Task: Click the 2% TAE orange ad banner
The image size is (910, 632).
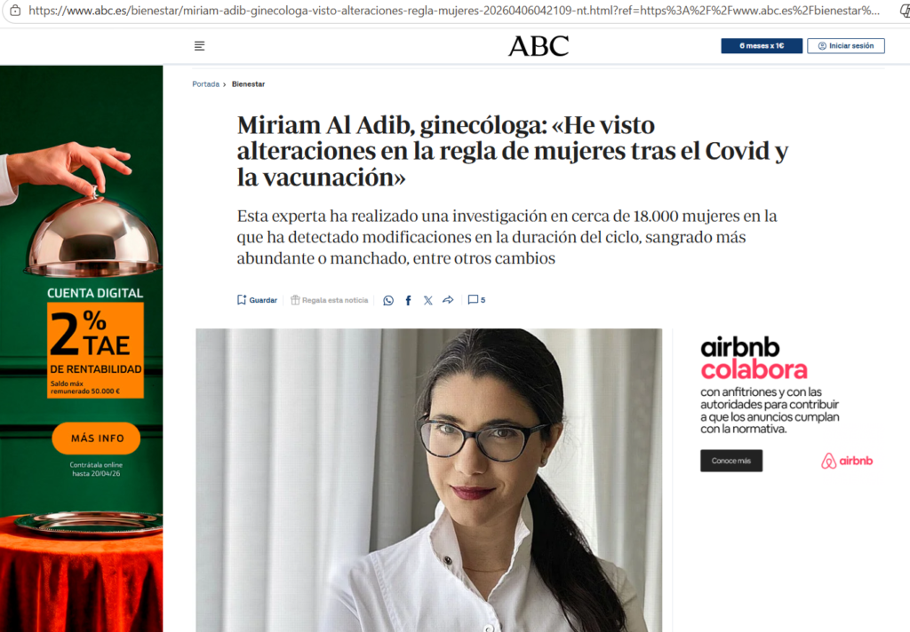Action: [95, 350]
